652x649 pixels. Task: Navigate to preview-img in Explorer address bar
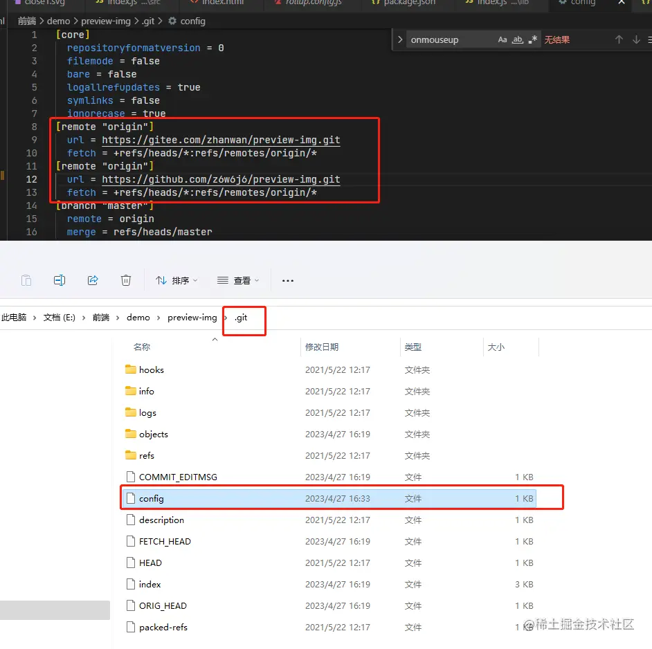[192, 318]
